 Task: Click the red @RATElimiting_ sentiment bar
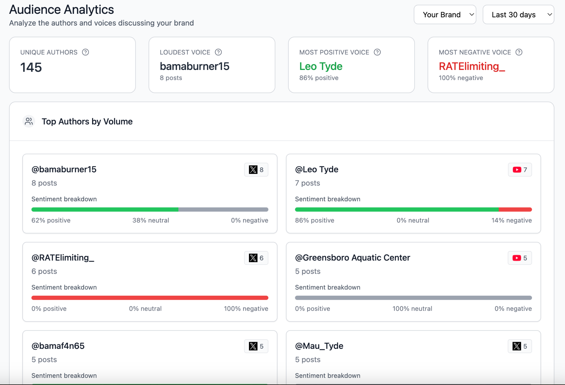tap(150, 298)
